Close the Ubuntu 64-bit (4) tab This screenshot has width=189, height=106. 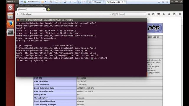[125, 2]
